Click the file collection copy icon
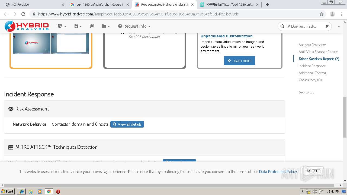 [92, 26]
